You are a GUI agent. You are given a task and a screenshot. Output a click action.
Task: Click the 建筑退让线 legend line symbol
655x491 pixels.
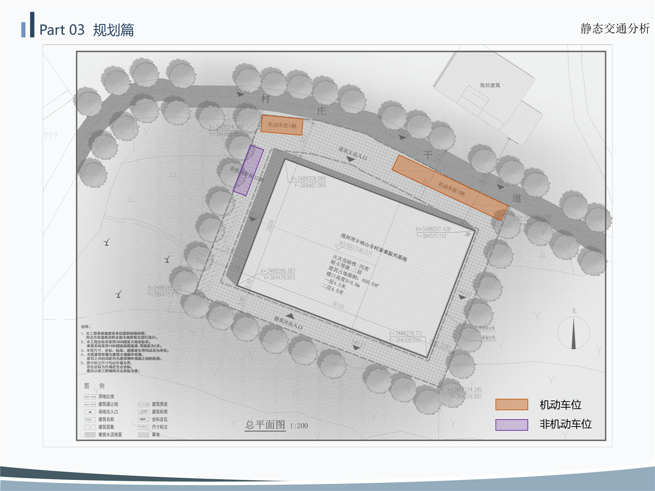click(90, 404)
